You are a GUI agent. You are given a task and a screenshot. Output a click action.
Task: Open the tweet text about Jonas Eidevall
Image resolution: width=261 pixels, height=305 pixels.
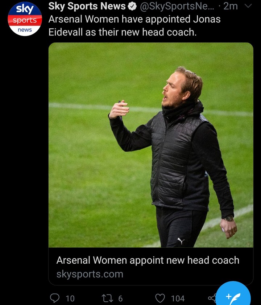pyautogui.click(x=134, y=26)
